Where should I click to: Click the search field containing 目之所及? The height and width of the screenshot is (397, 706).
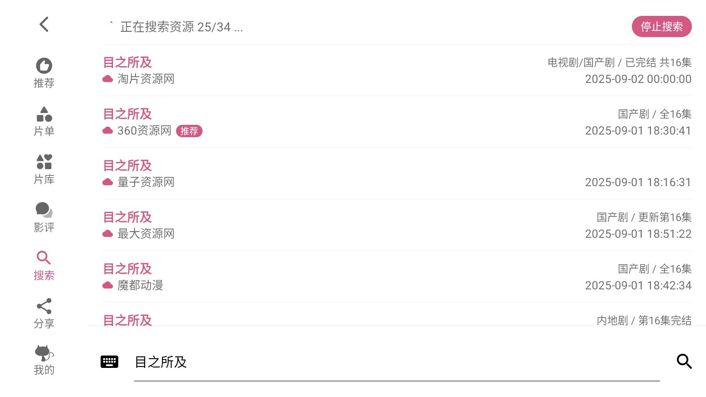396,362
